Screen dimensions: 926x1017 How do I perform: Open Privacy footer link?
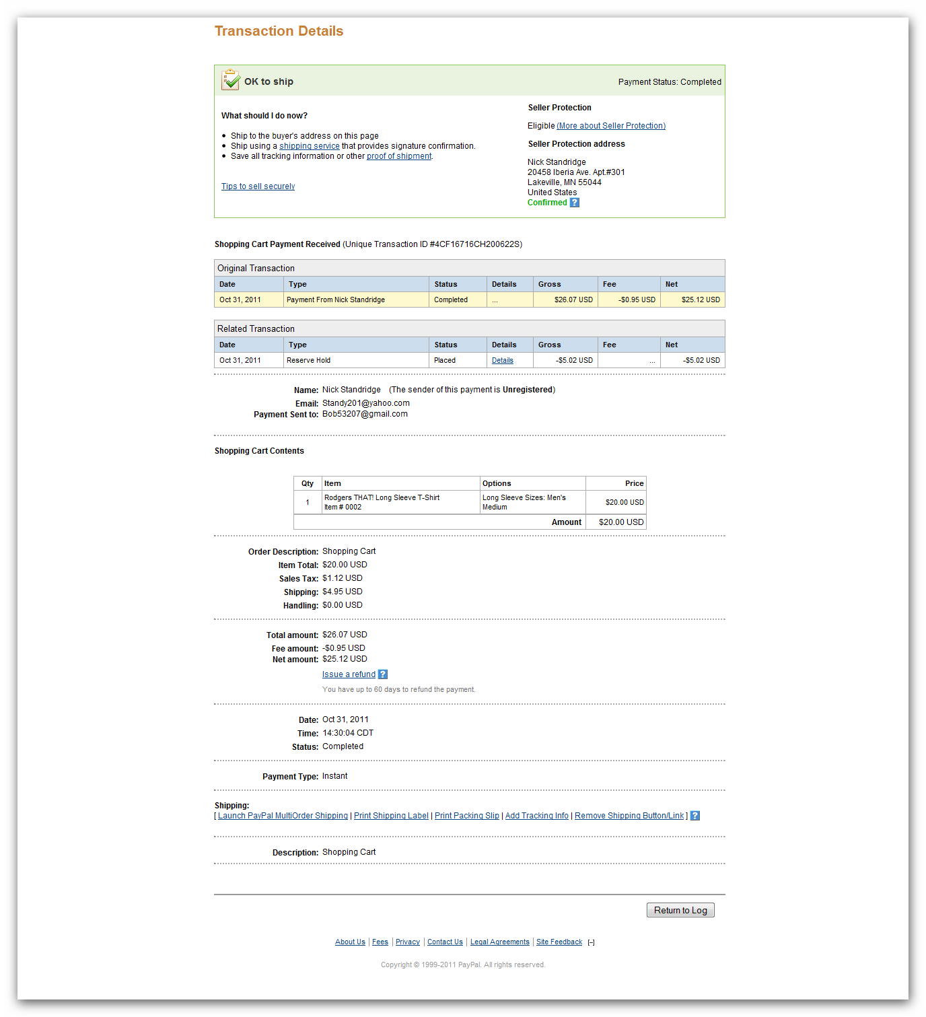408,942
